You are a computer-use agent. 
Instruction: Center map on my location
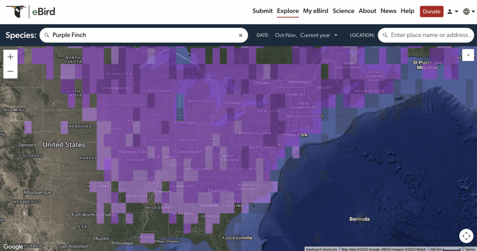(x=466, y=236)
